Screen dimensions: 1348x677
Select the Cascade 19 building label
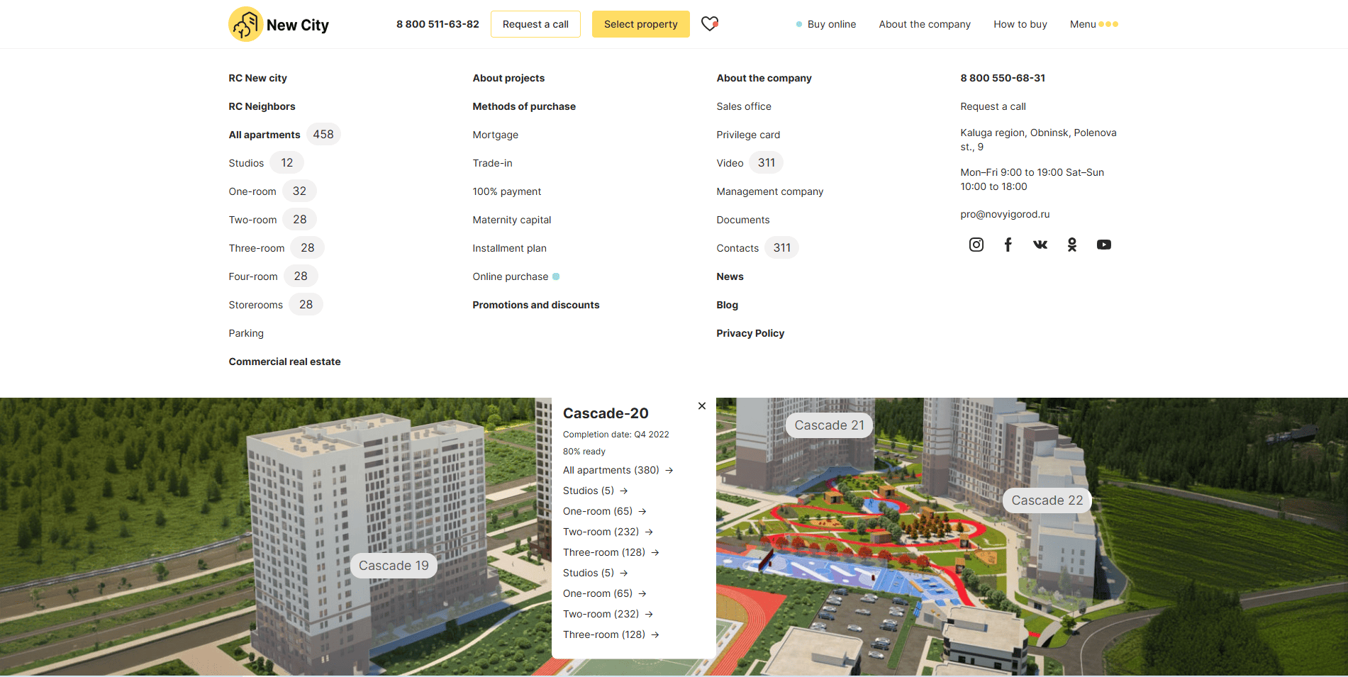point(394,566)
